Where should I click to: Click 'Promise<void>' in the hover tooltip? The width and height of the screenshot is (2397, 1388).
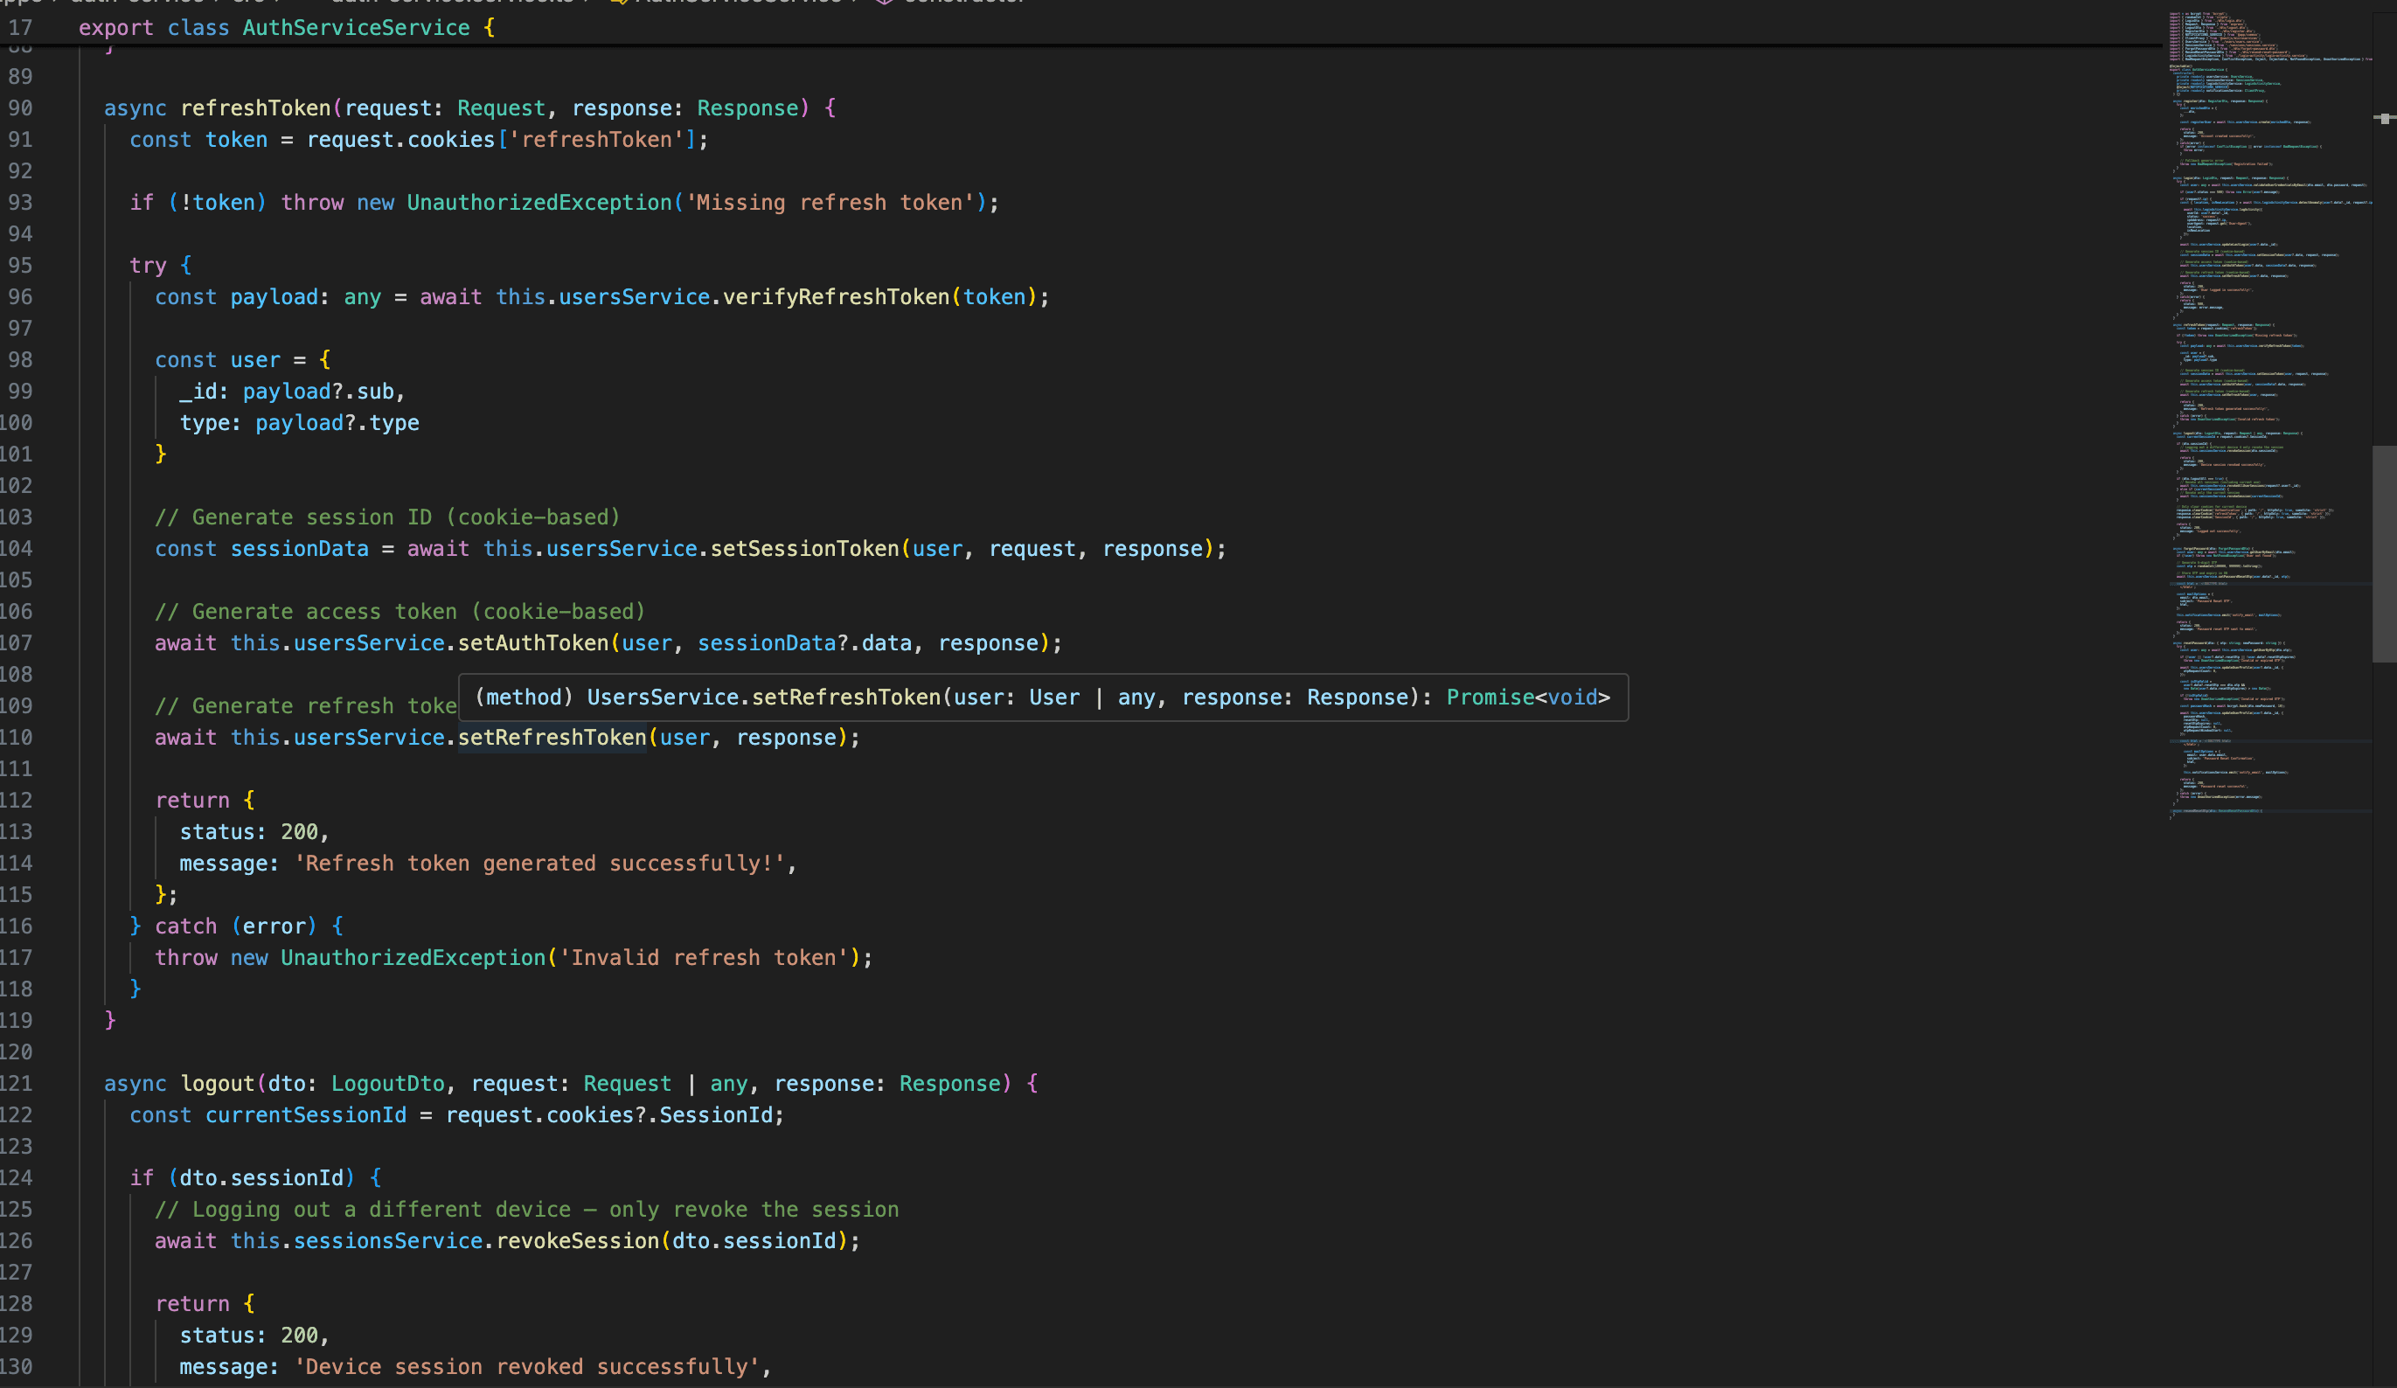point(1527,697)
